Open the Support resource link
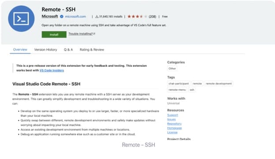This screenshot has width=275, height=159. tap(173, 115)
